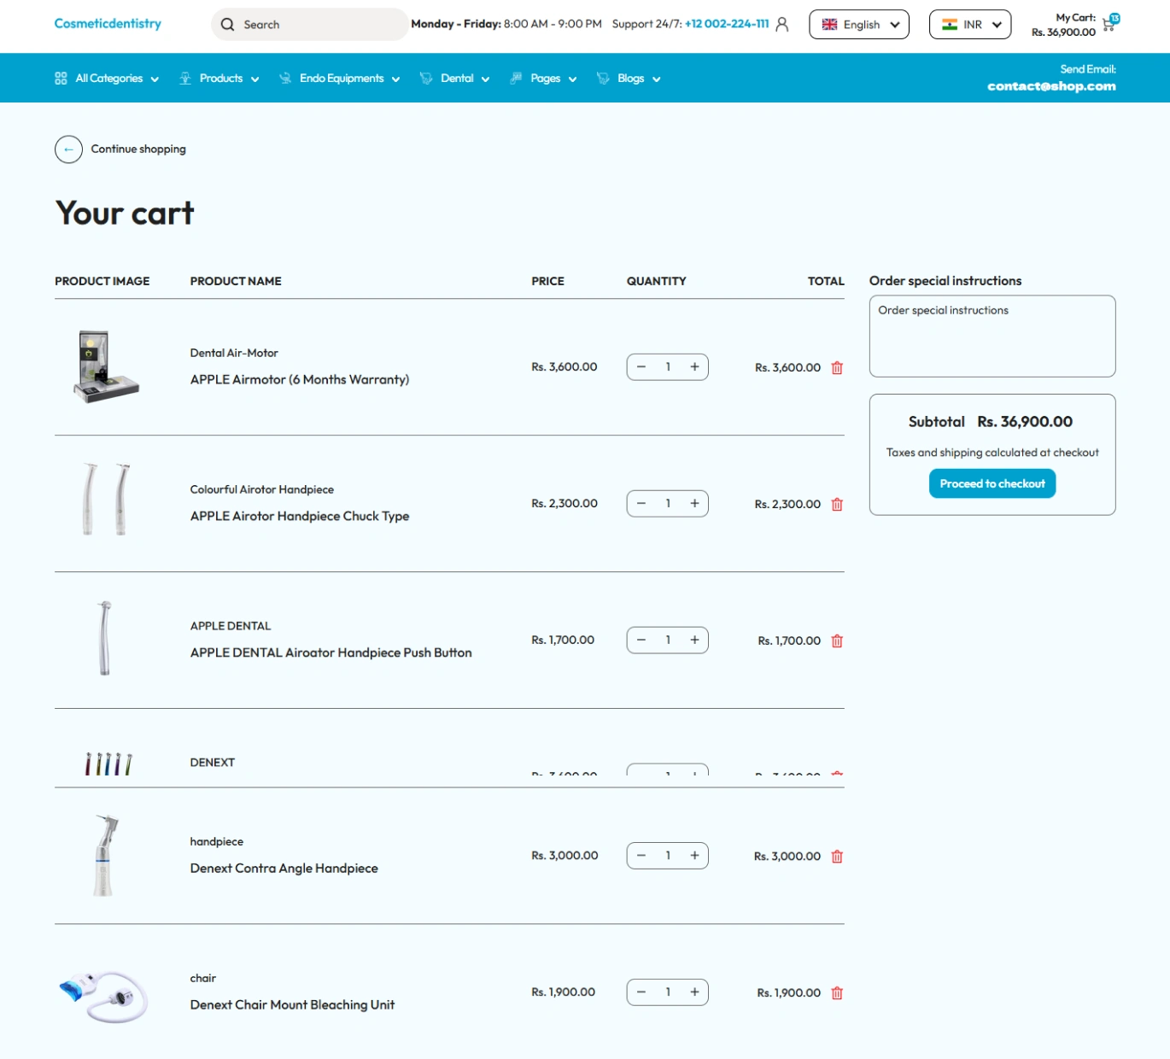
Task: Increase quantity of Airoator Handpiece Push Button
Action: (x=695, y=641)
